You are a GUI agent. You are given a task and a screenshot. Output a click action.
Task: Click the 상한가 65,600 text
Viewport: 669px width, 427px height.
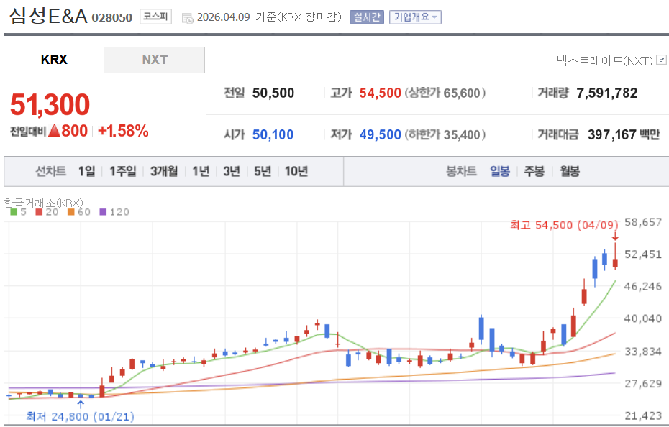(445, 93)
